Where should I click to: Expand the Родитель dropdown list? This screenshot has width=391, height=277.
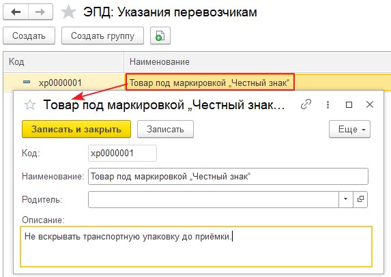coord(345,199)
